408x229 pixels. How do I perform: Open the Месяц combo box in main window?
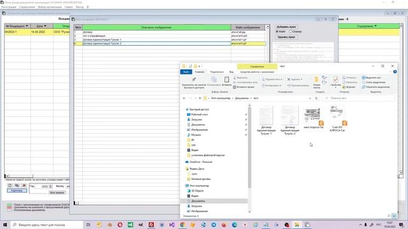click(x=68, y=186)
